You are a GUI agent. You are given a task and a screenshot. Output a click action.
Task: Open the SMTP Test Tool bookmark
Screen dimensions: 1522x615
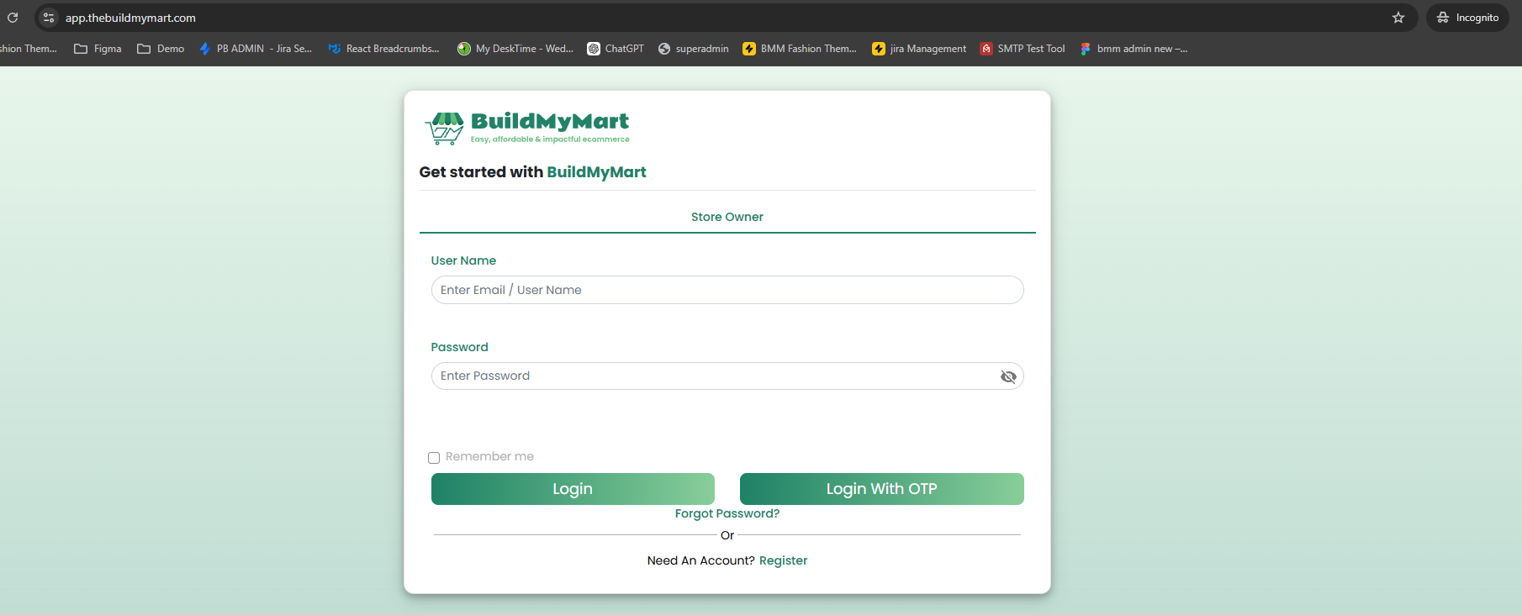1023,49
